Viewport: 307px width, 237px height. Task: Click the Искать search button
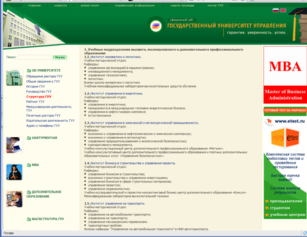60,58
